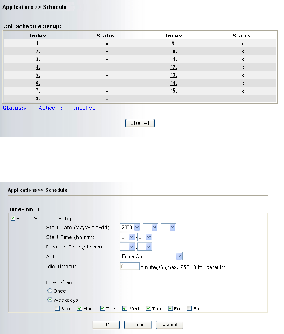Expand the Start Time hour dropdown

pyautogui.click(x=128, y=237)
